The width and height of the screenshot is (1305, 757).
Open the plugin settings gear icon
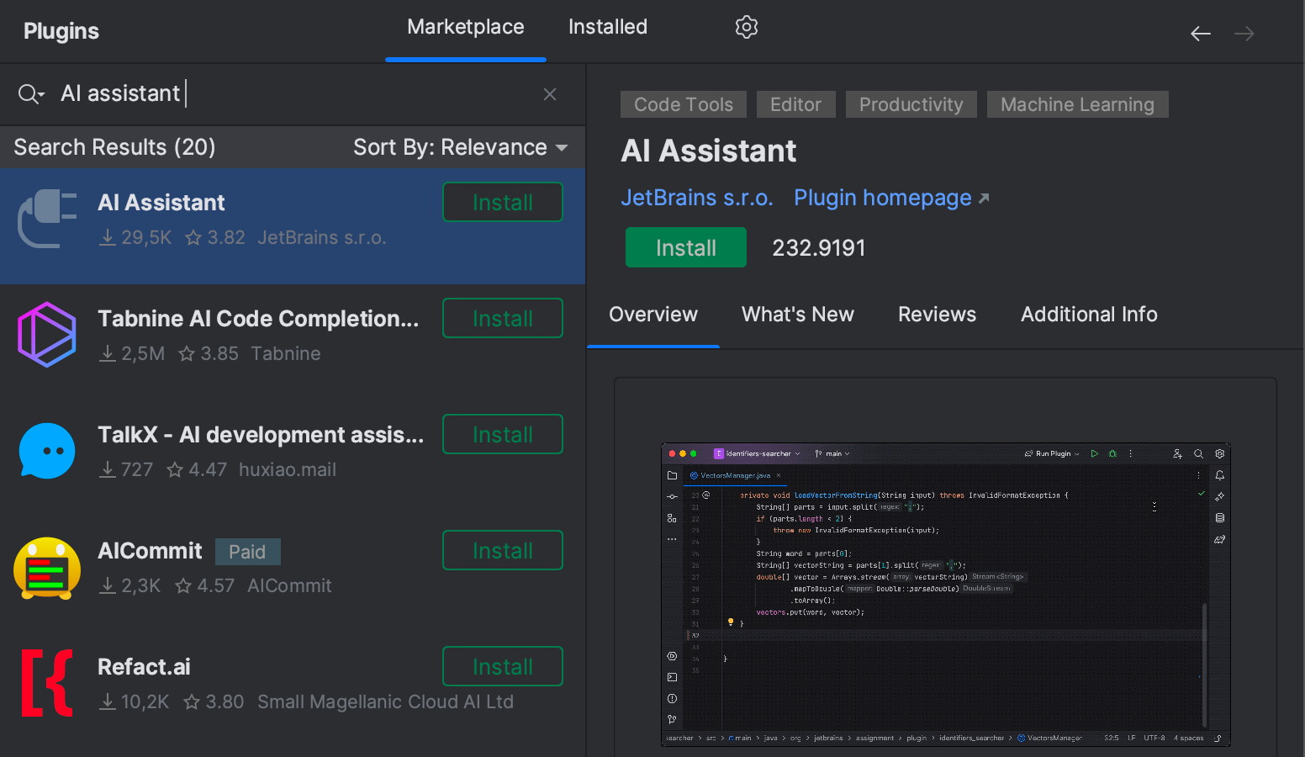point(746,26)
